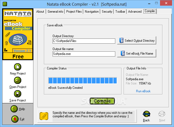Click the 'eBook Sucessfully Created' status text
This screenshot has width=174, height=127.
coord(65,88)
